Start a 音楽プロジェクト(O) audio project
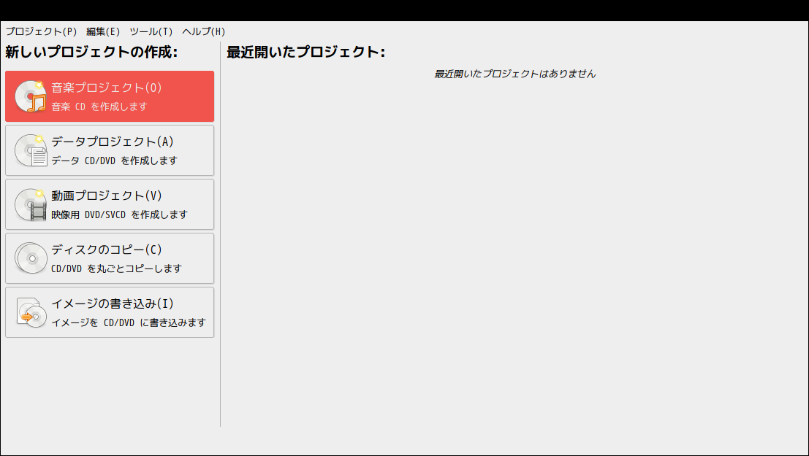The height and width of the screenshot is (456, 809). pos(110,96)
